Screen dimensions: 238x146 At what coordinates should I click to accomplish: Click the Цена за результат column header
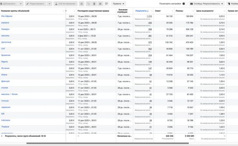(205, 11)
